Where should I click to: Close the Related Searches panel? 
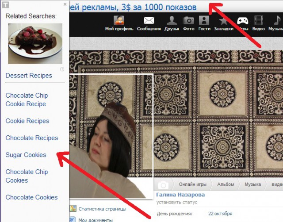click(x=65, y=4)
